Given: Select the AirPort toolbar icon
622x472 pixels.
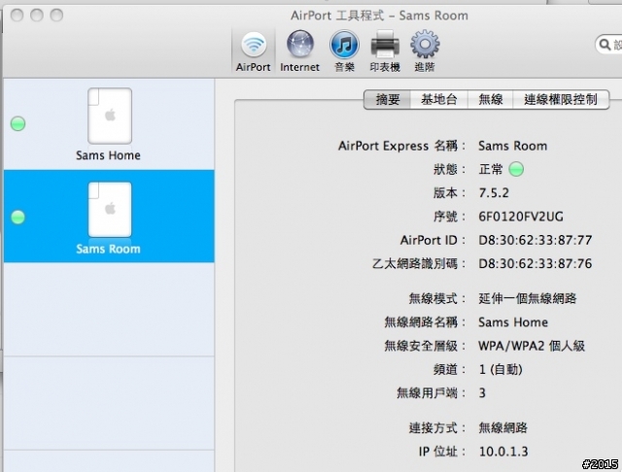Looking at the screenshot, I should [x=254, y=51].
